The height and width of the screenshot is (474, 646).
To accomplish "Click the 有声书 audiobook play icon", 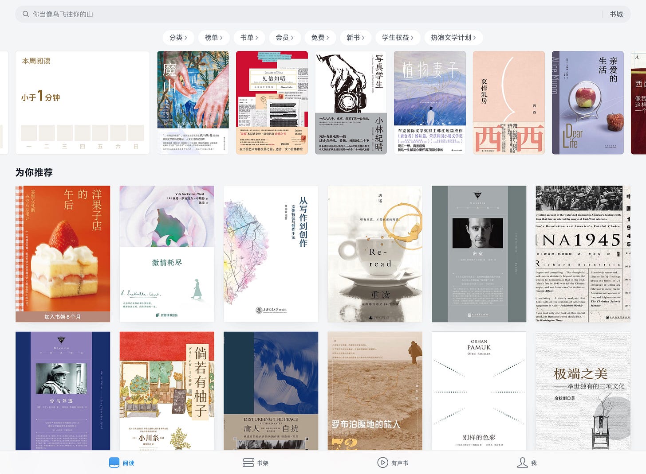I will tap(382, 462).
